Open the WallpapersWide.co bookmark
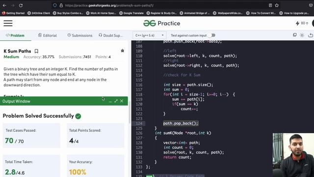Viewport: 314px width, 177px height. 228,13
